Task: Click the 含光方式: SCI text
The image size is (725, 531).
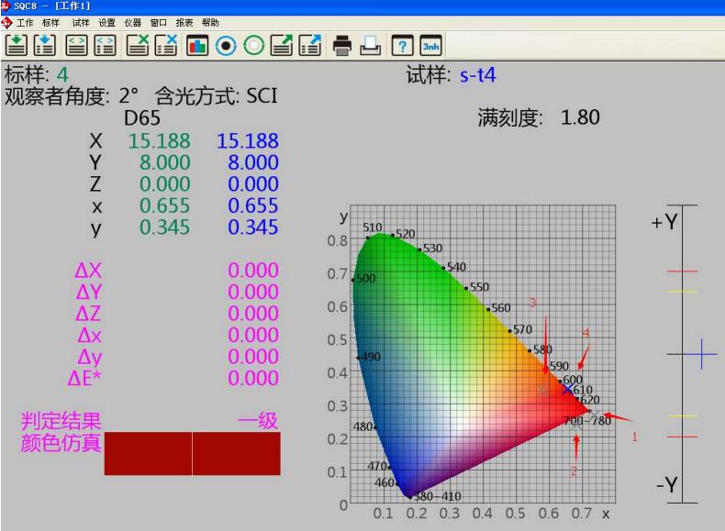Action: [217, 96]
